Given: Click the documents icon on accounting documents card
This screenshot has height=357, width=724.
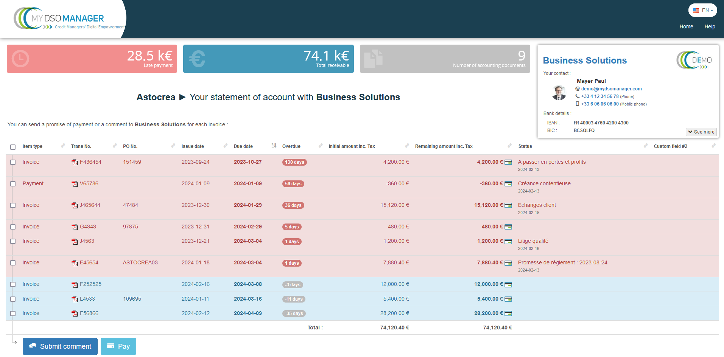Looking at the screenshot, I should [x=373, y=59].
